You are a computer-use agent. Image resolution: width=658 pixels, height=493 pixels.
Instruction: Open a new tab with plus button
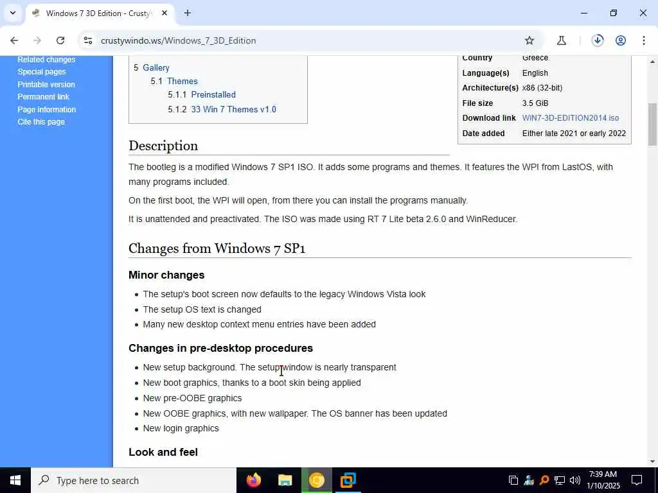(188, 13)
